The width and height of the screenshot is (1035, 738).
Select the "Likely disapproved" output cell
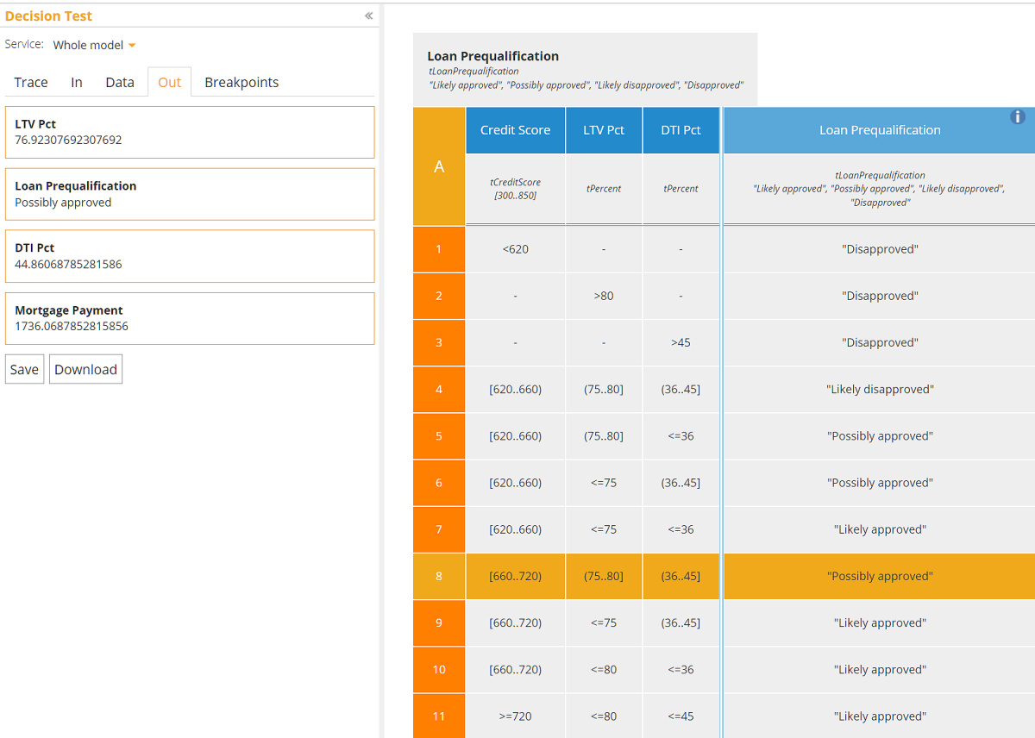point(879,389)
